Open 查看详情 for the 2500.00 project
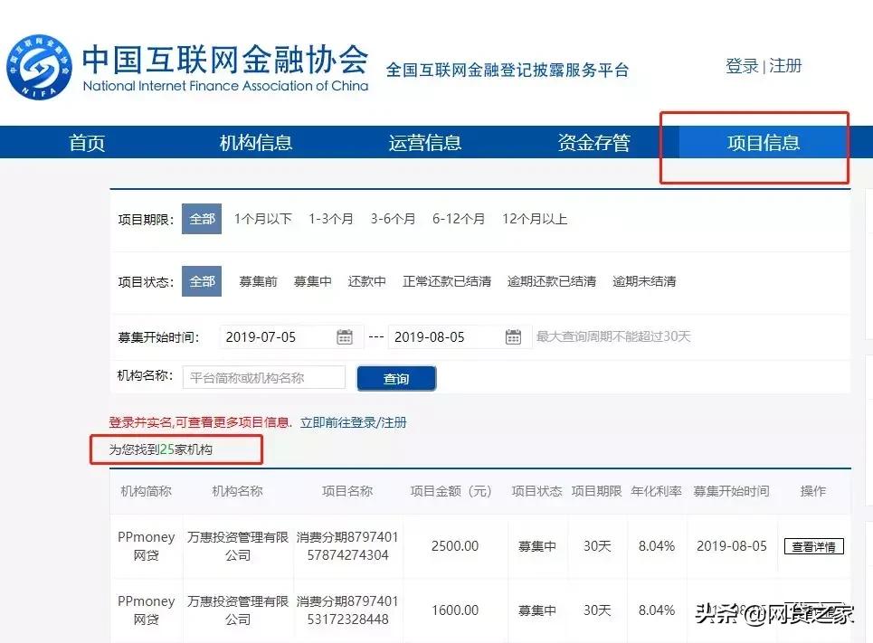This screenshot has height=643, width=873. pyautogui.click(x=812, y=546)
